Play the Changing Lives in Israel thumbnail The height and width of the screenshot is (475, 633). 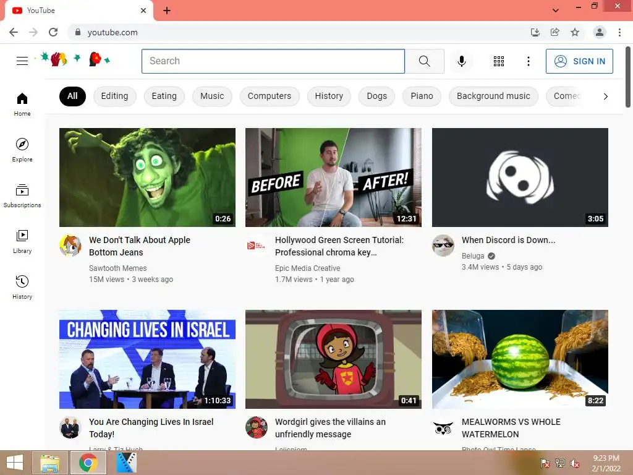147,359
